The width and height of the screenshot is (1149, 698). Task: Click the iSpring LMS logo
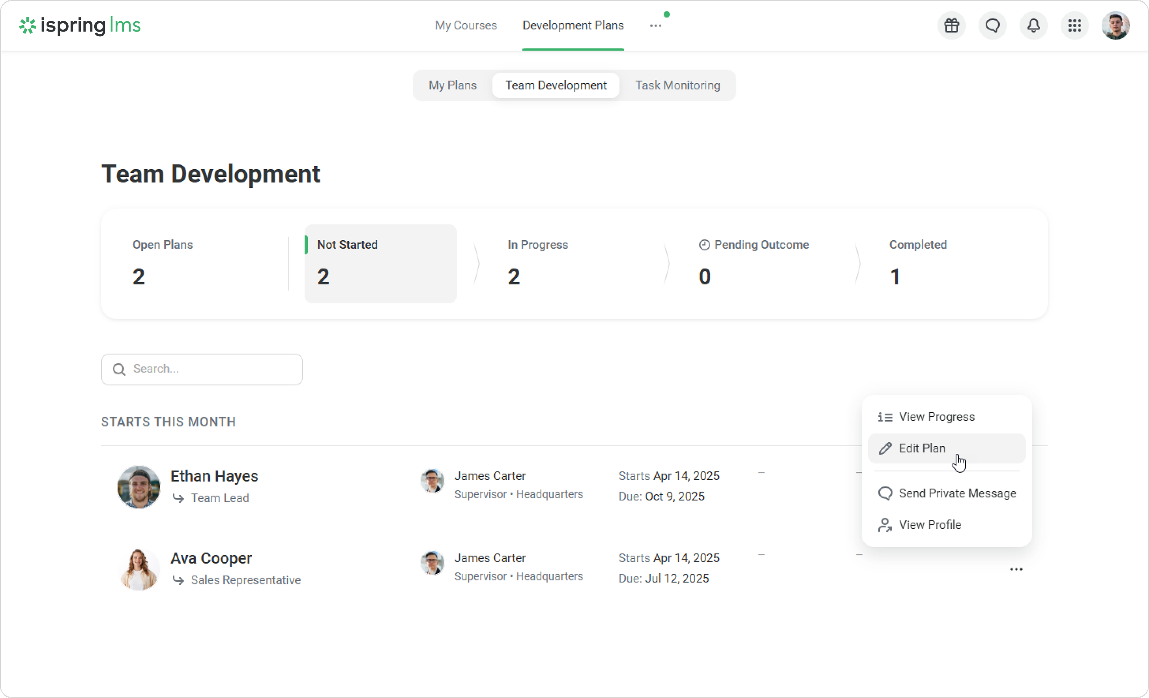tap(80, 26)
